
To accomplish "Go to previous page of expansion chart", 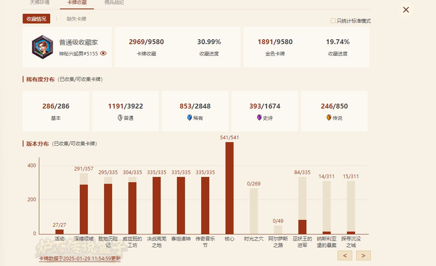I will point(345,255).
